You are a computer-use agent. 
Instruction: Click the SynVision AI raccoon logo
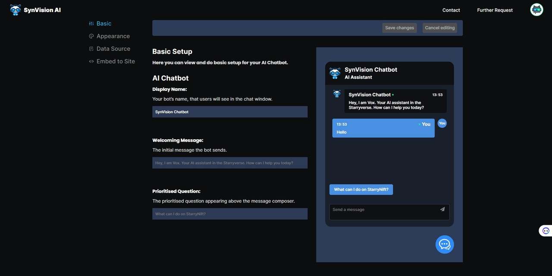click(x=16, y=10)
